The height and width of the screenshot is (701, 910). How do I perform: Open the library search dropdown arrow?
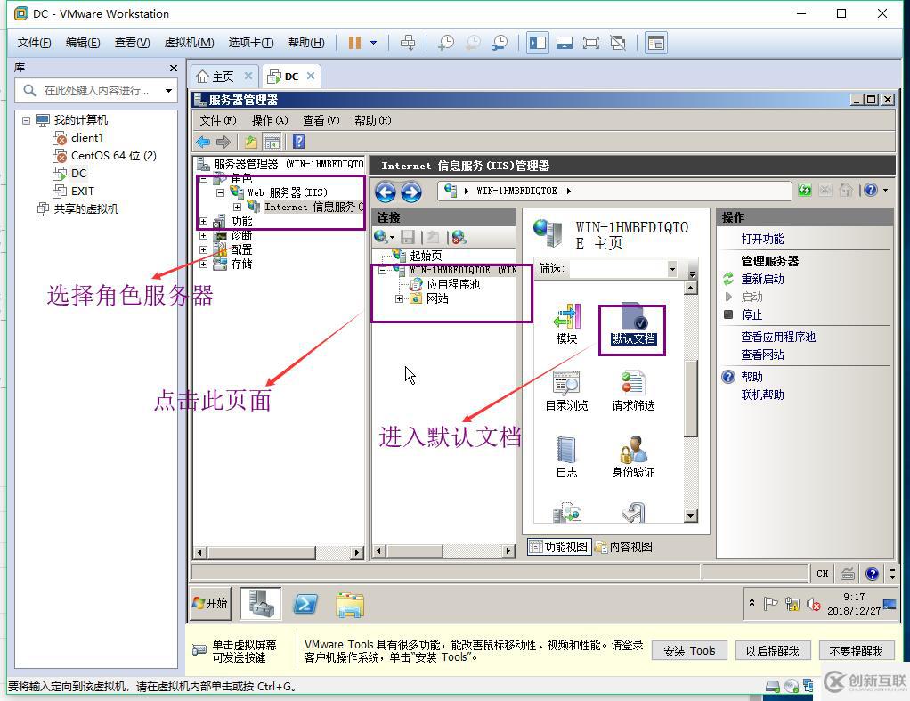[x=168, y=91]
